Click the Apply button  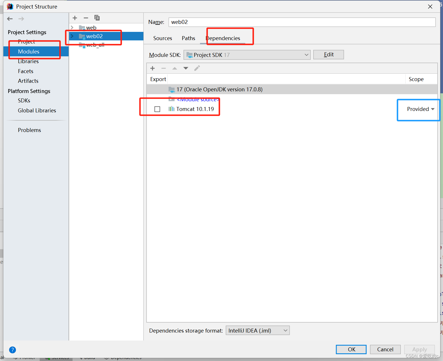[419, 350]
